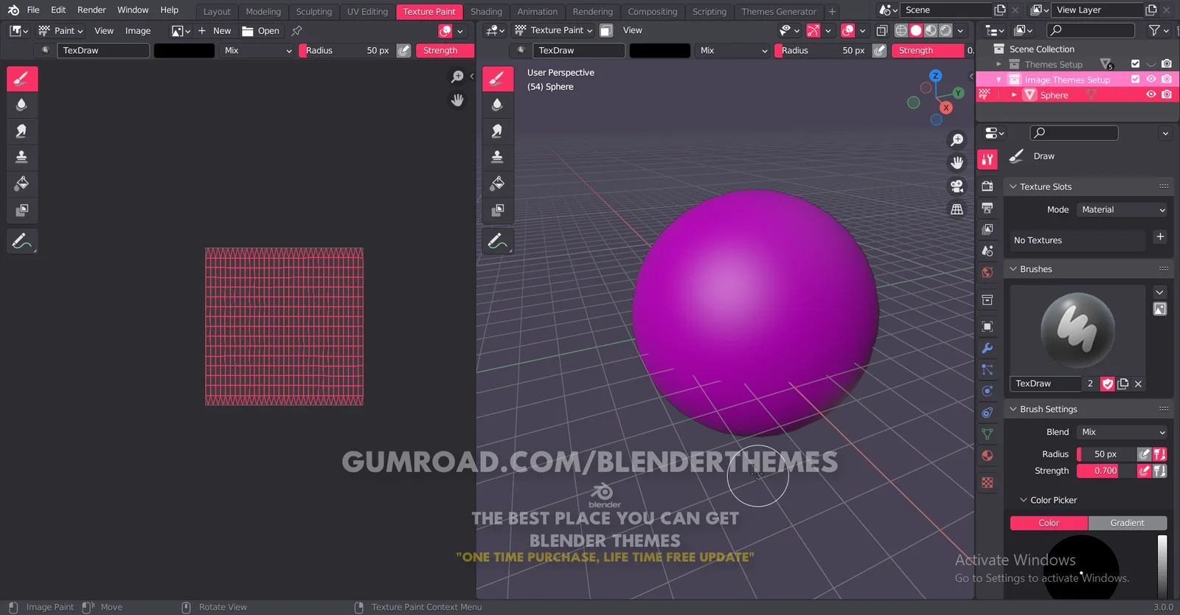Hide the Sphere object in viewport
Image resolution: width=1180 pixels, height=615 pixels.
[1150, 95]
